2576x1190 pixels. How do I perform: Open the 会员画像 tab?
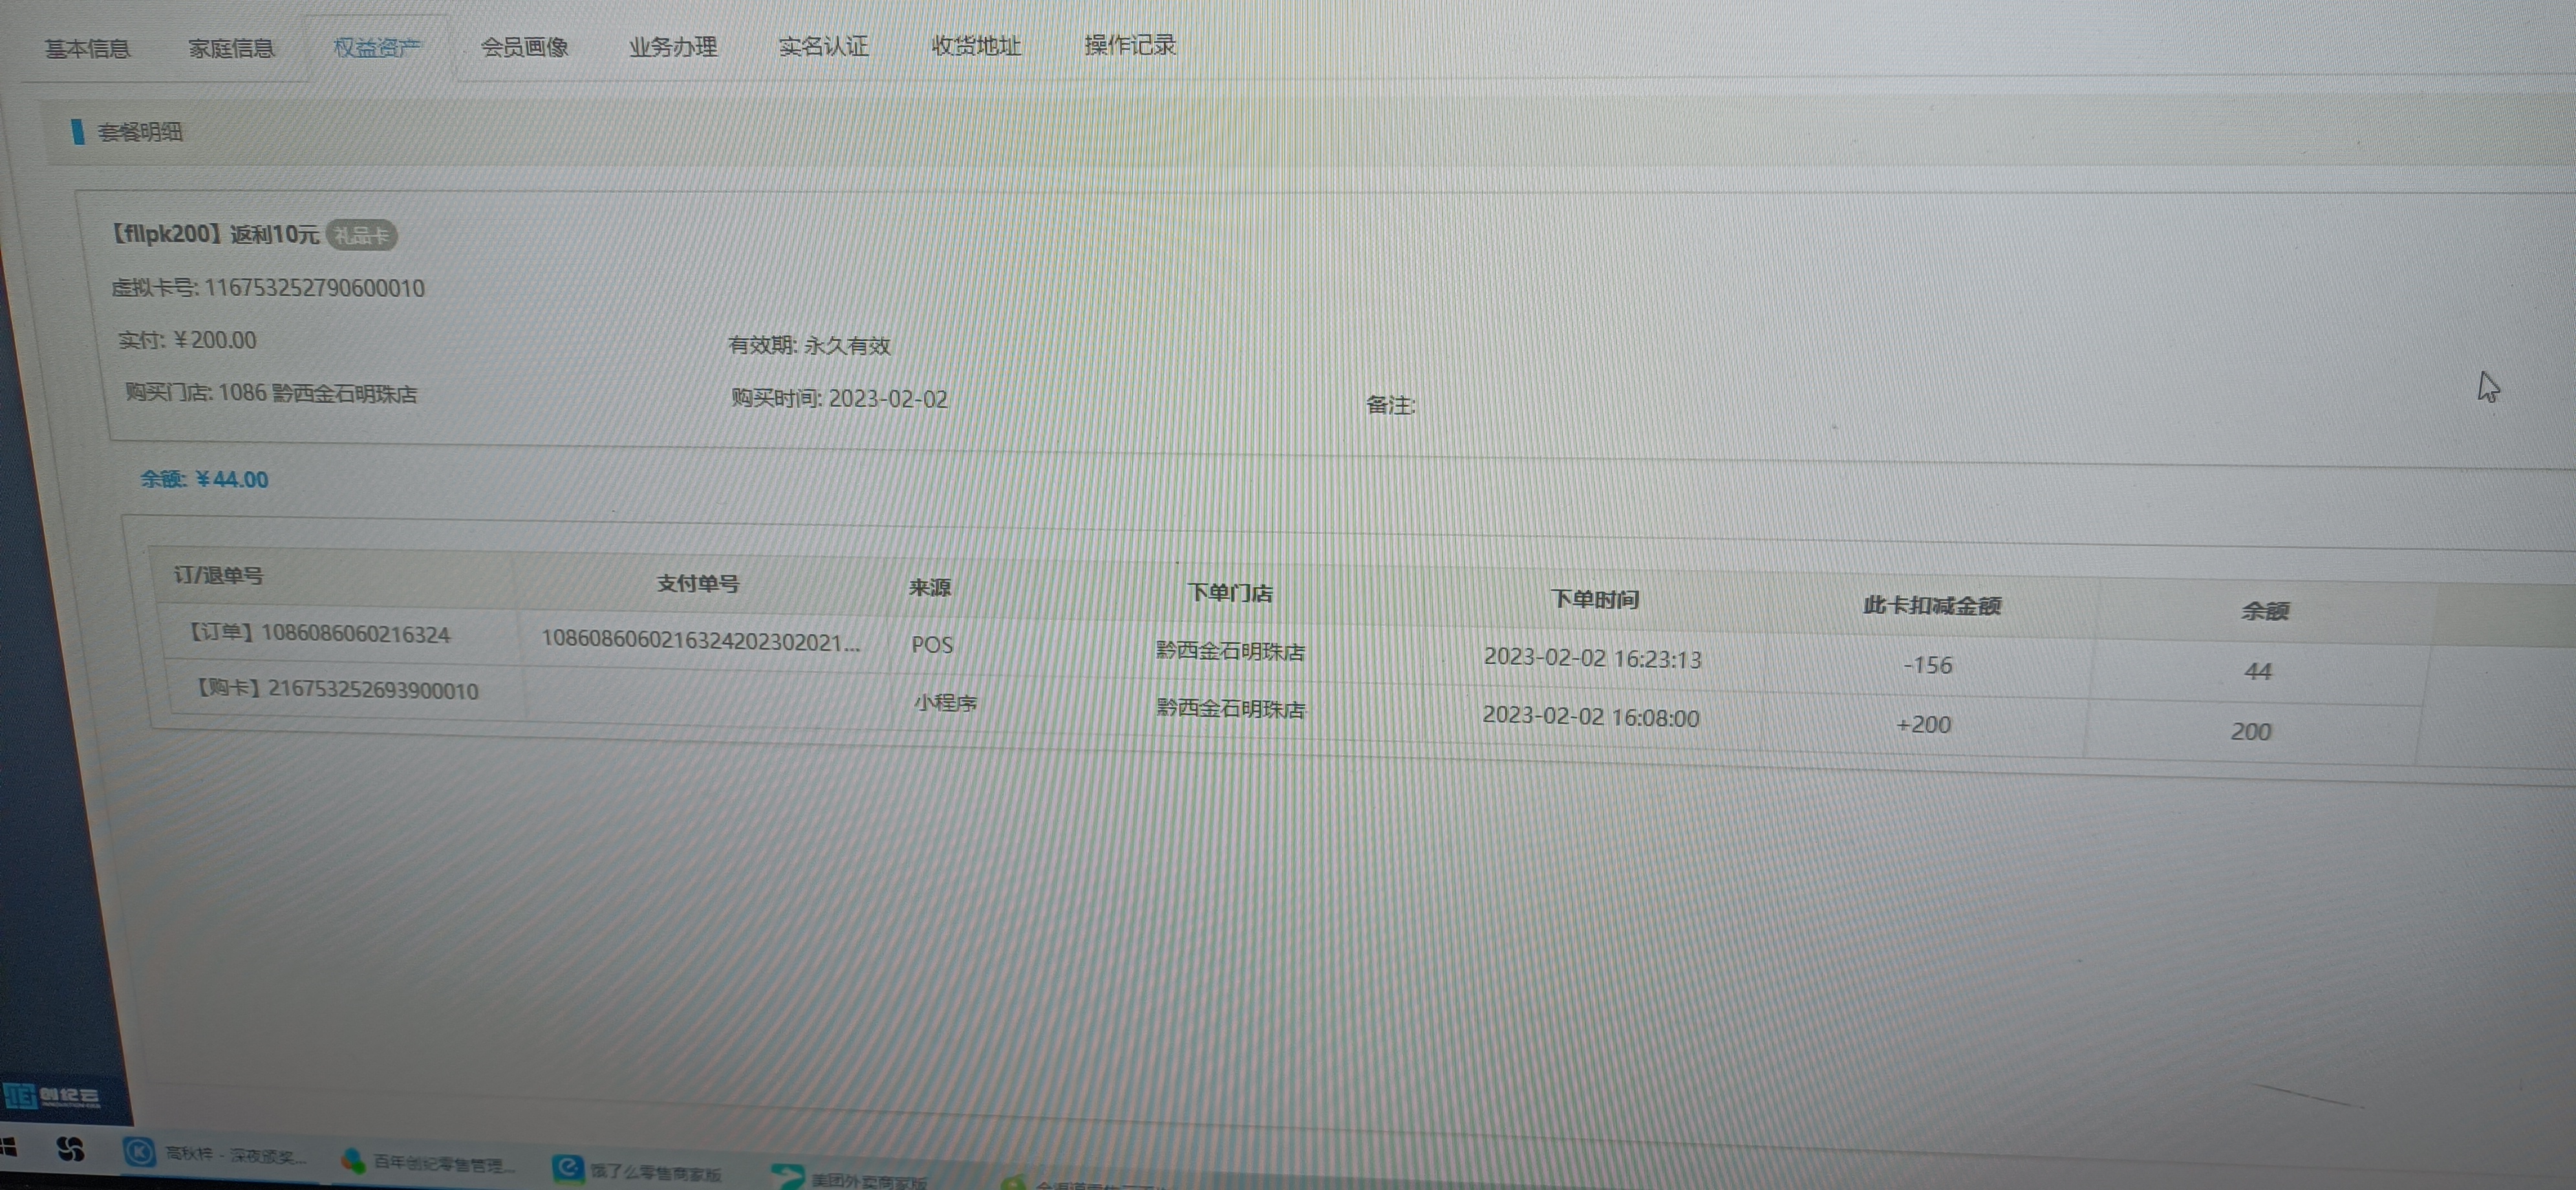click(x=525, y=47)
